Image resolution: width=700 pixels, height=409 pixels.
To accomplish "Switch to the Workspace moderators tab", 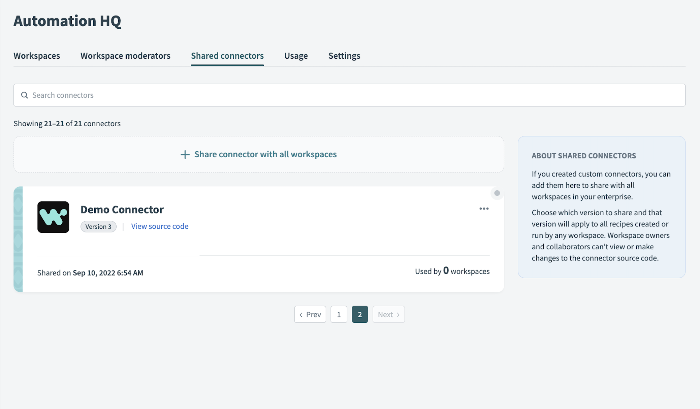I will tap(125, 56).
